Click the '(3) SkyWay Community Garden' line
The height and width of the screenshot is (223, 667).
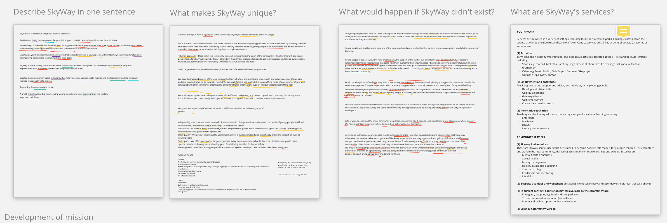(x=536, y=209)
